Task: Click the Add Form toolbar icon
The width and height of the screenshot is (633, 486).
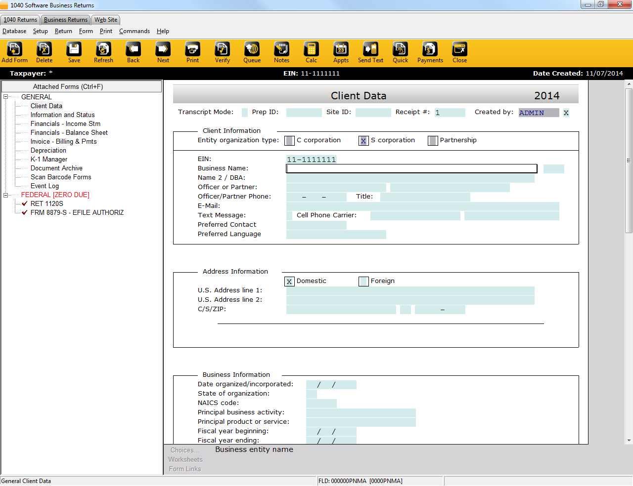Action: pos(14,49)
